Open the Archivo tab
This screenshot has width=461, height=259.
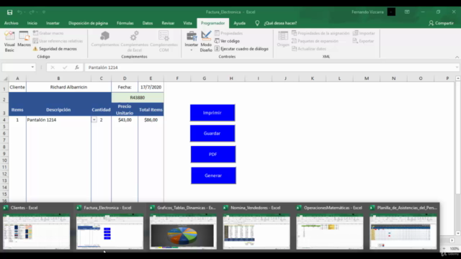(12, 23)
